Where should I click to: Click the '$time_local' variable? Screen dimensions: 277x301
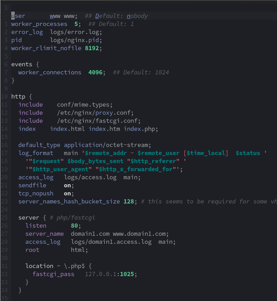coord(206,153)
